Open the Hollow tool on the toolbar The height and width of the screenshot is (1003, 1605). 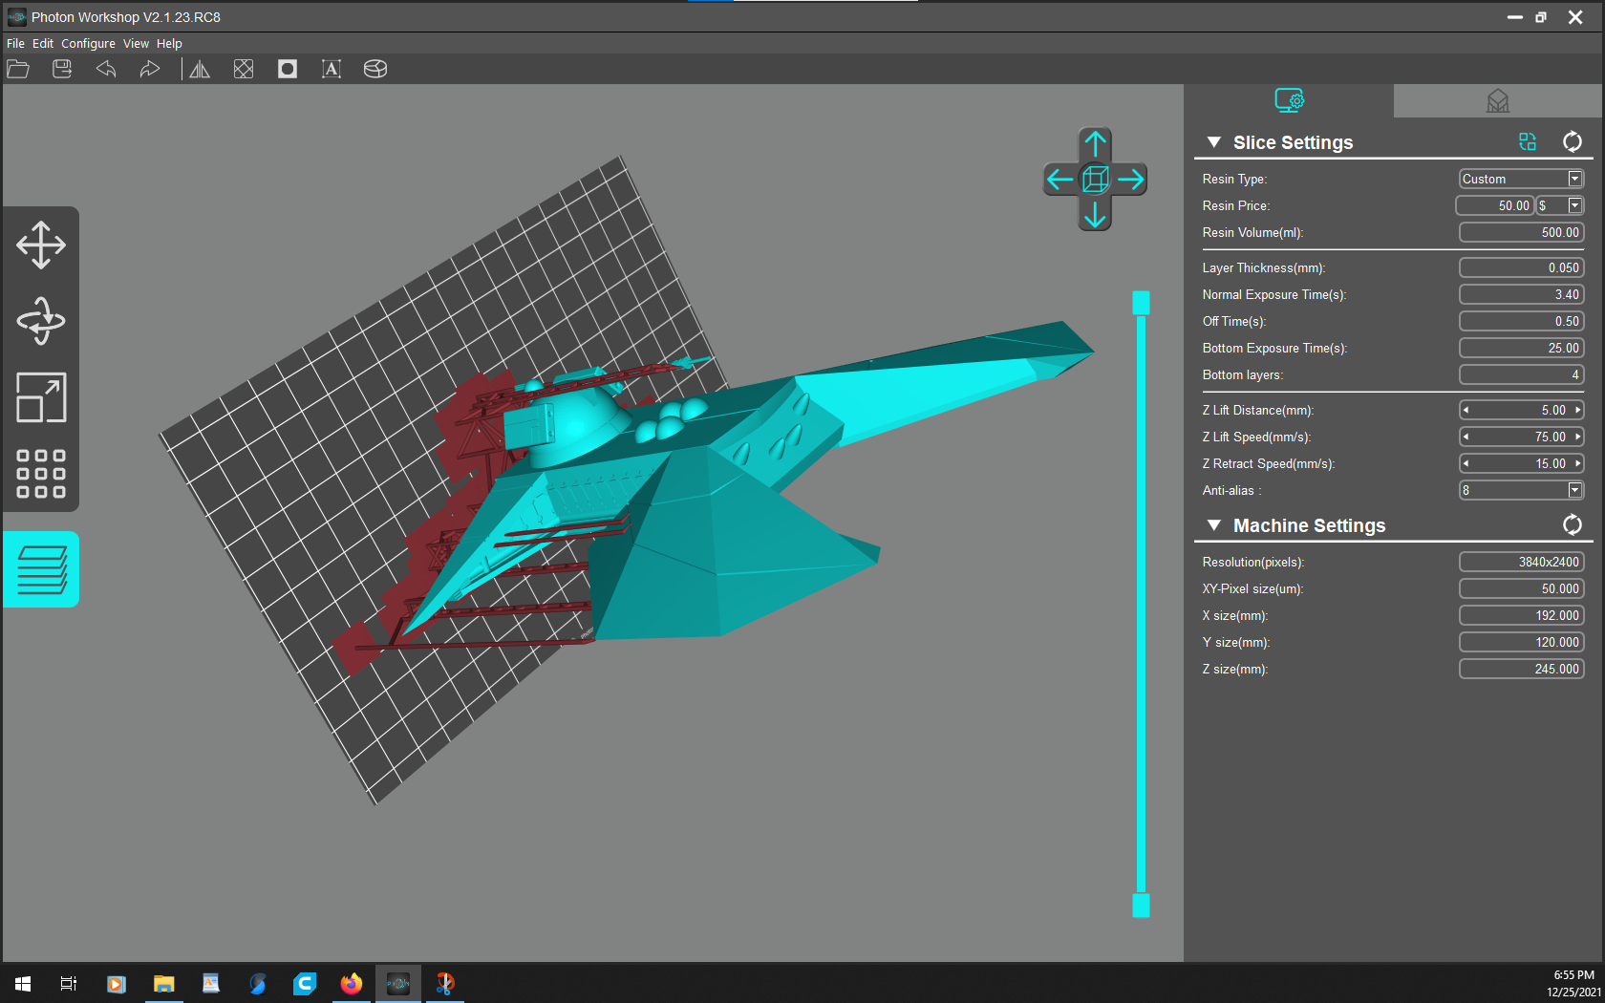[287, 68]
